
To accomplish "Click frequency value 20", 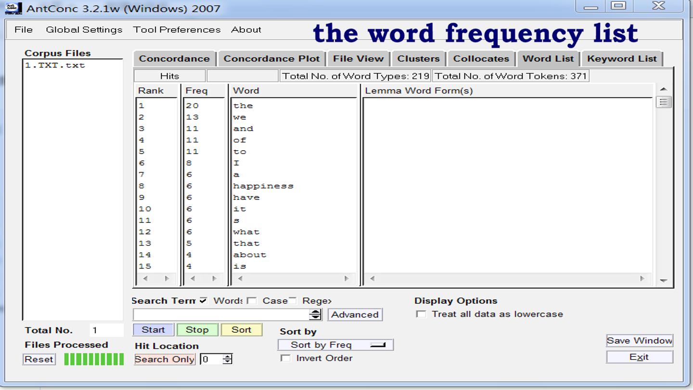I will tap(192, 105).
